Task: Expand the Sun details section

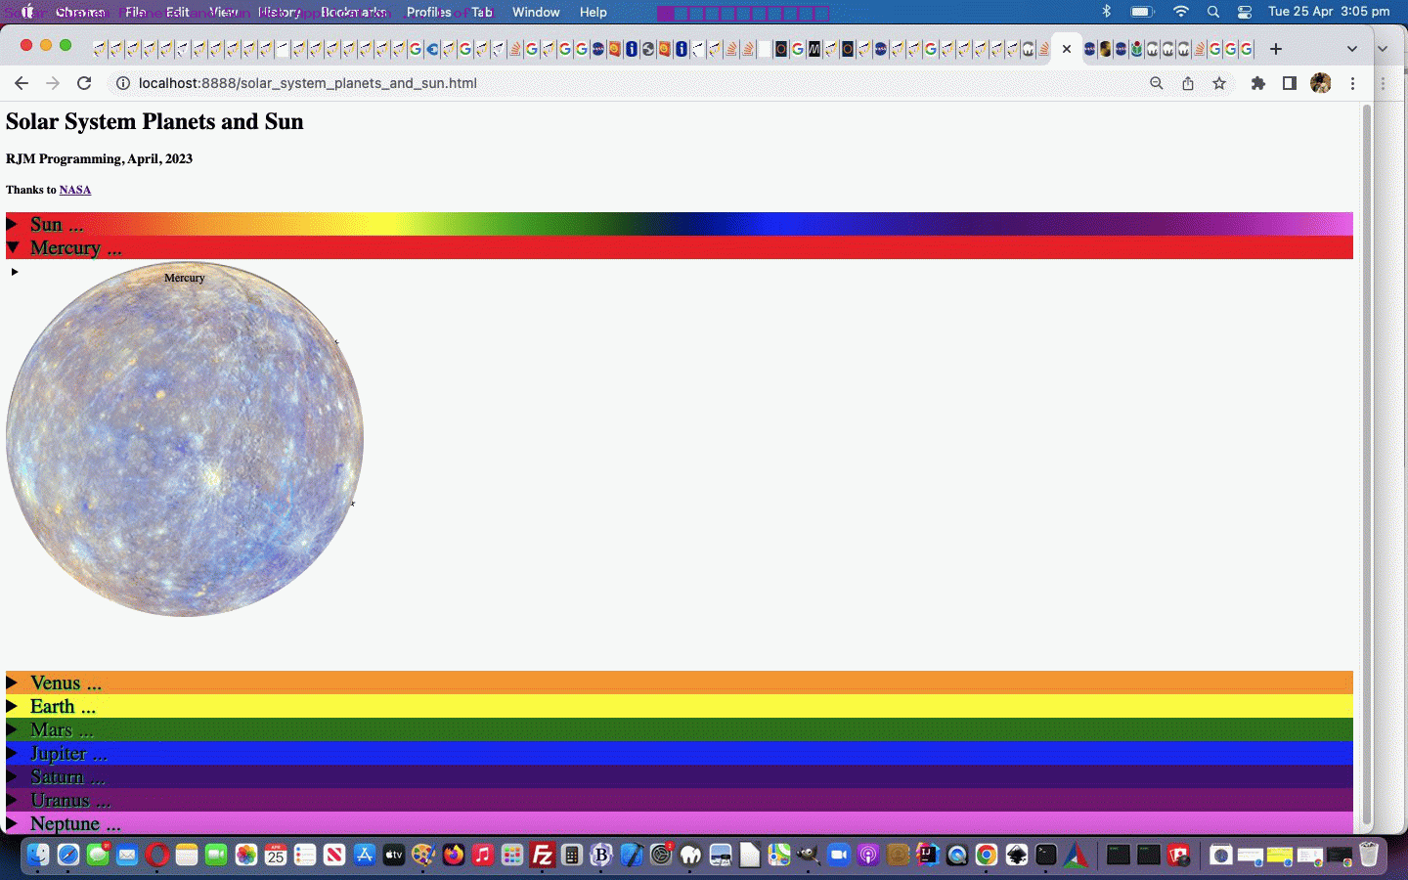Action: [x=680, y=224]
